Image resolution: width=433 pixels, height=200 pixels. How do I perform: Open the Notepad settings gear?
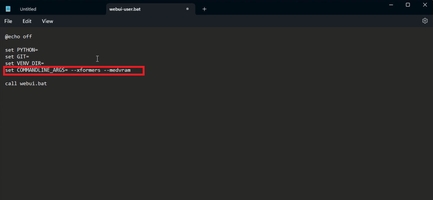(x=425, y=21)
